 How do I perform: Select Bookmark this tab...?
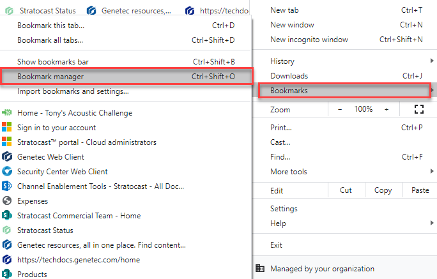click(x=126, y=26)
